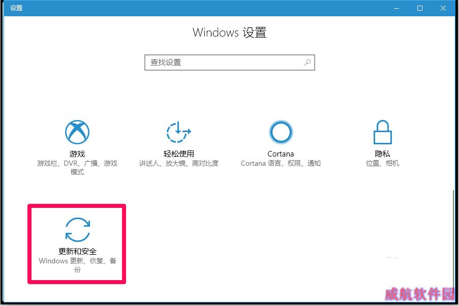This screenshot has width=459, height=306.
Task: Select the 游戏 category title
Action: [x=77, y=154]
